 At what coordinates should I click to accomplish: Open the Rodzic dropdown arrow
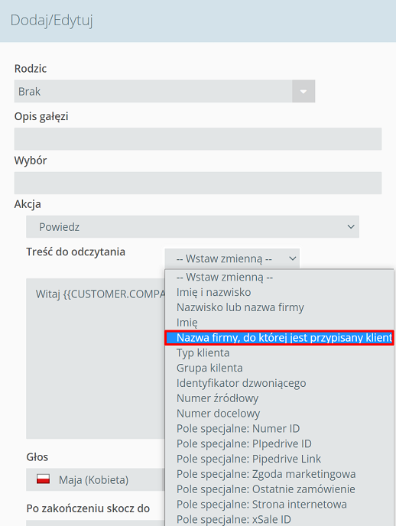coord(303,91)
